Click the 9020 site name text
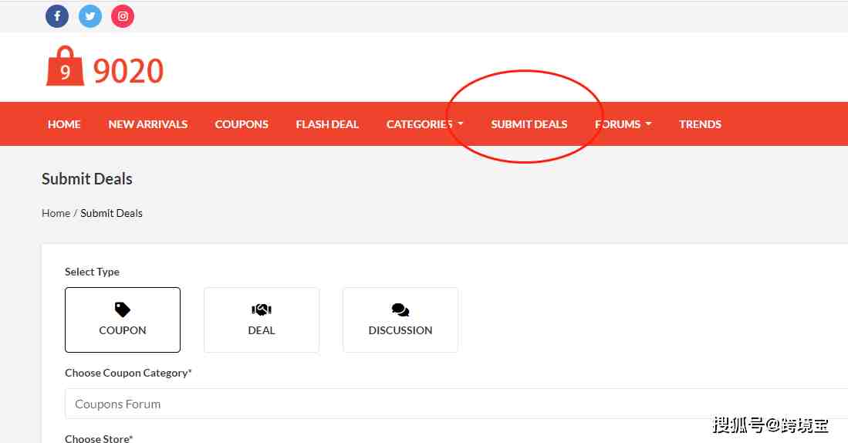 click(128, 71)
